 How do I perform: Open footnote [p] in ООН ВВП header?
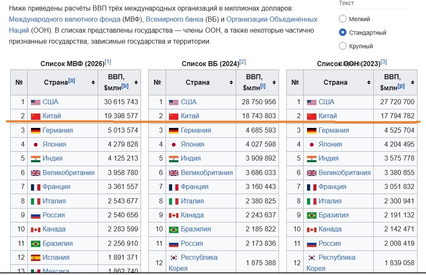[401, 86]
